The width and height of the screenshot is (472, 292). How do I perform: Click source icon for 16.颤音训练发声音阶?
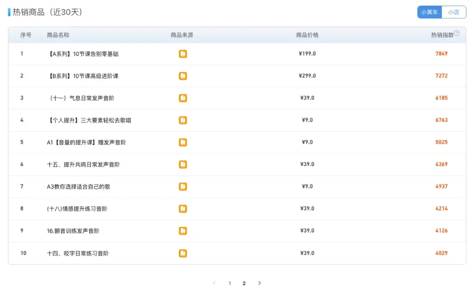(183, 231)
